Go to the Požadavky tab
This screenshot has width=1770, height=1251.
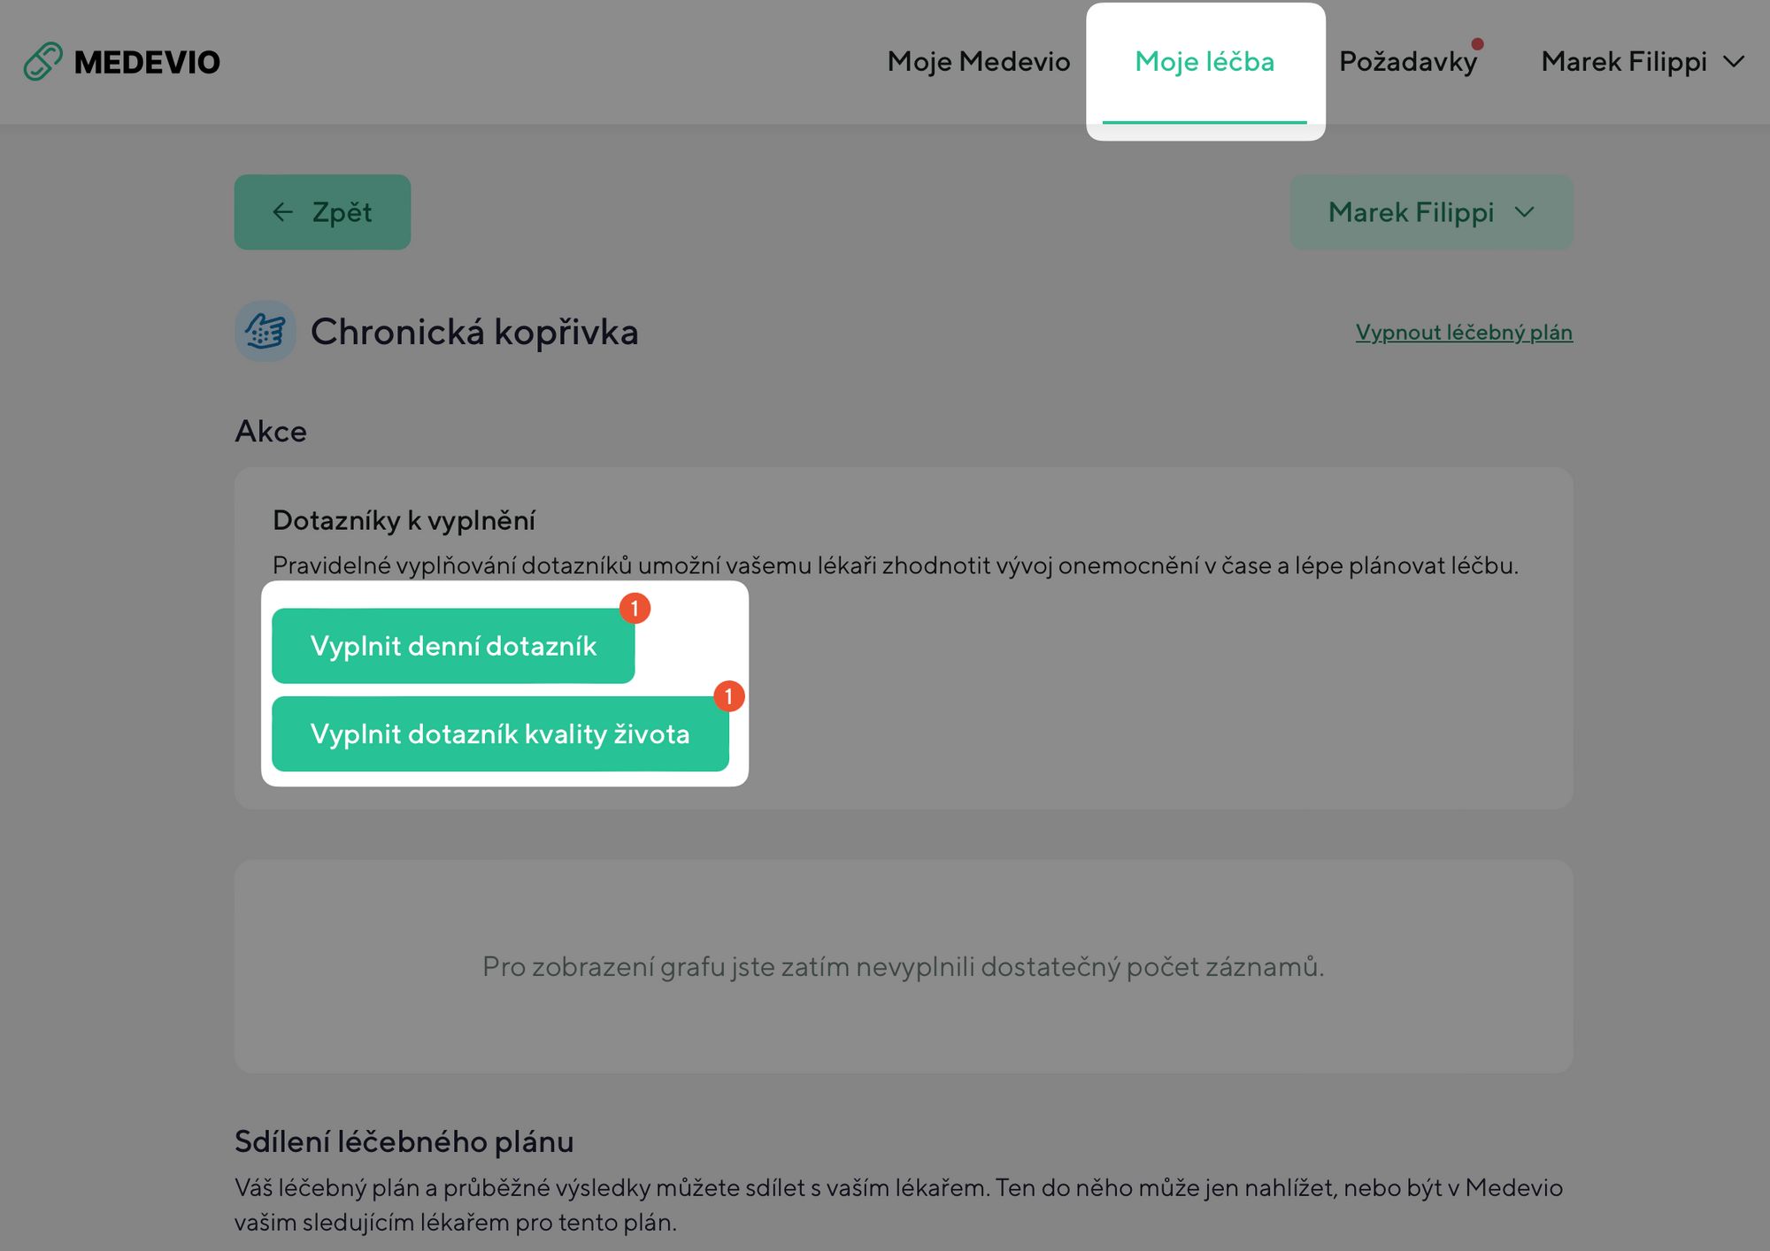pos(1407,62)
